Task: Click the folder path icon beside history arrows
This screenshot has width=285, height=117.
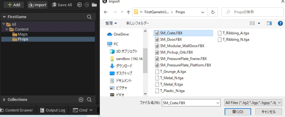Action: coord(94,5)
